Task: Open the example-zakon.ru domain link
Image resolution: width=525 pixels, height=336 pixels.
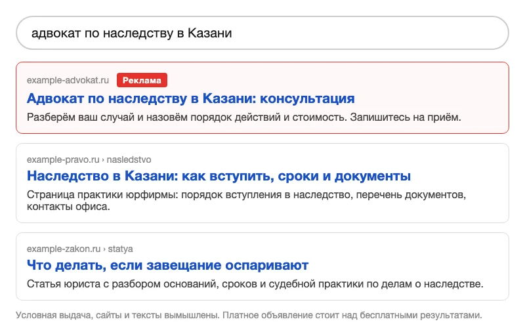Action: pos(64,249)
